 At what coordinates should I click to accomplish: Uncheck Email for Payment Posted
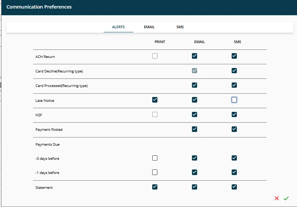(x=195, y=129)
